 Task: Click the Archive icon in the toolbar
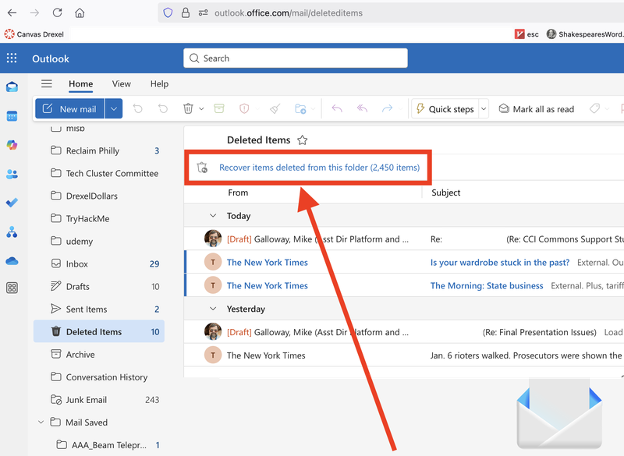[219, 109]
